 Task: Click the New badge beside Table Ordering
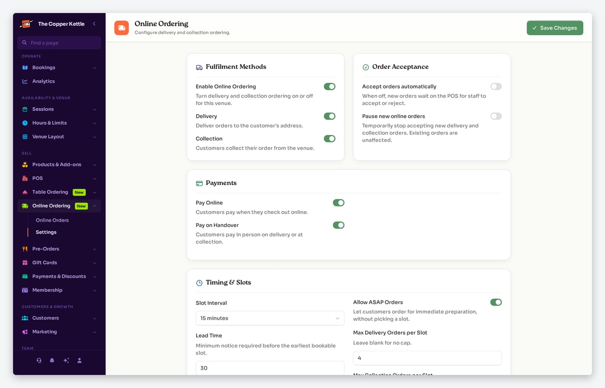79,192
